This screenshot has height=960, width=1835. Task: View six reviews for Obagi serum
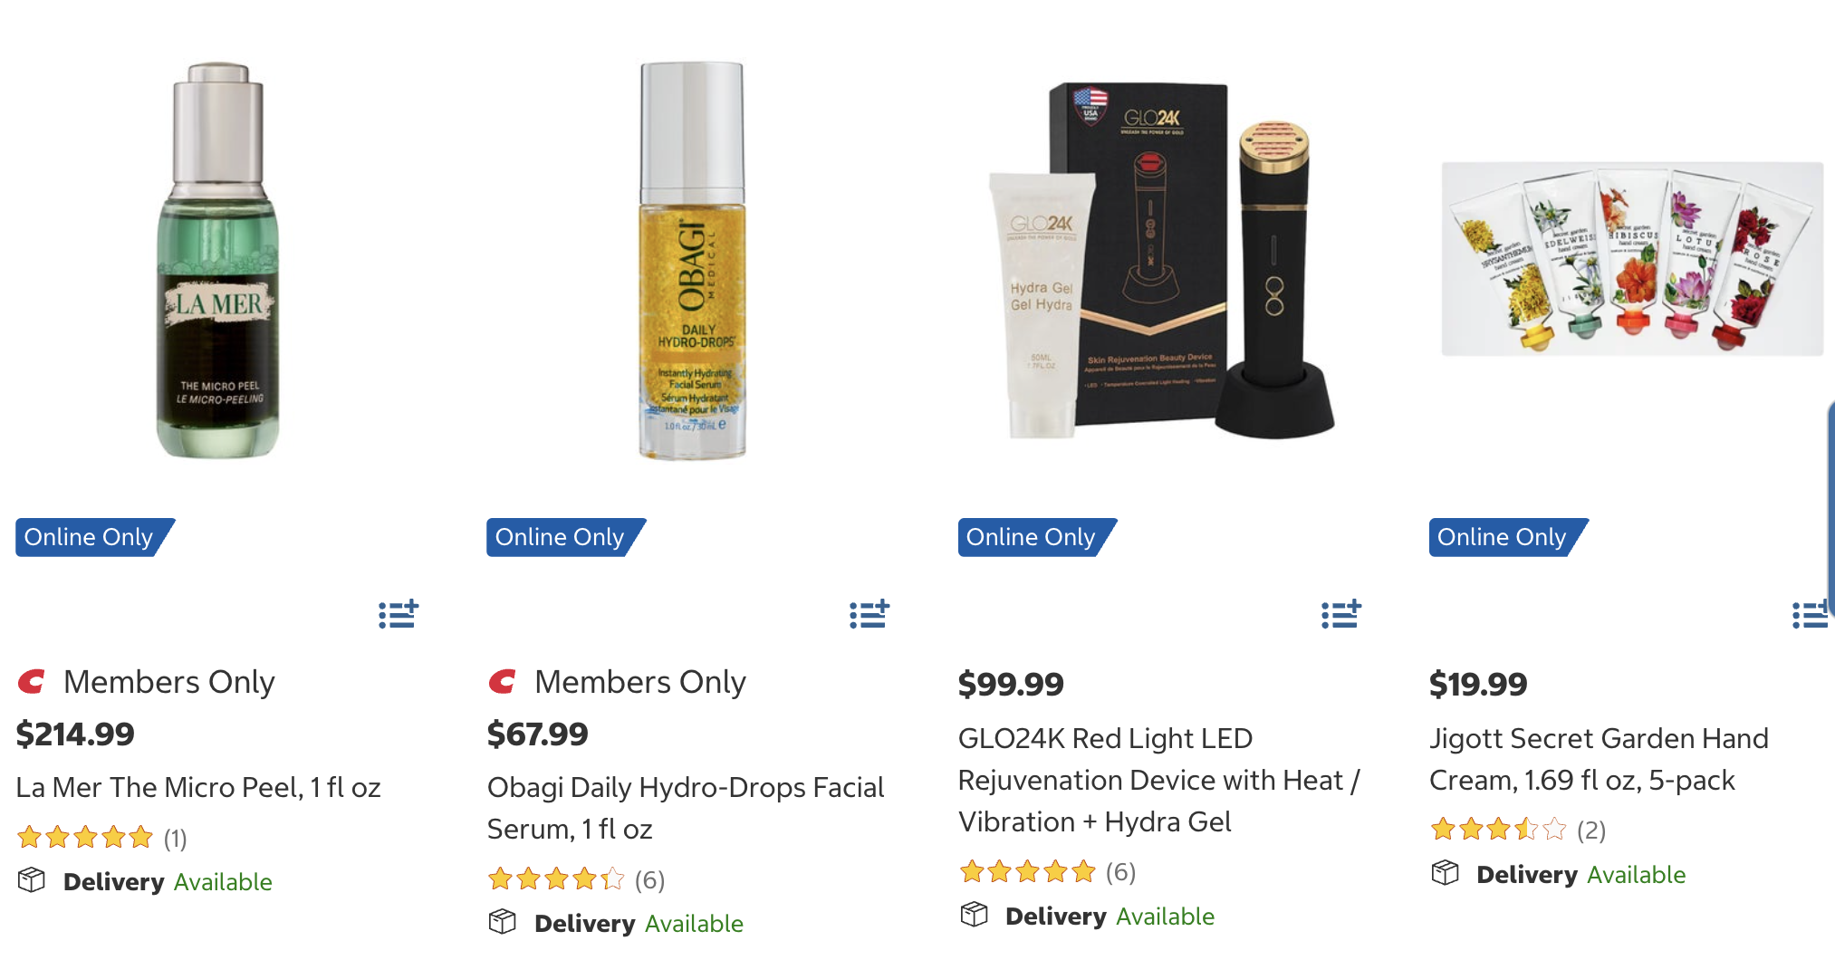(576, 879)
